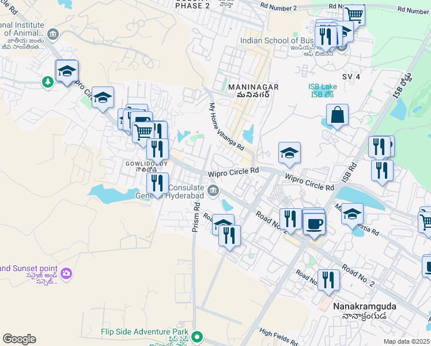Click the PHASE 2 colony label
431x346 pixels.
click(192, 6)
